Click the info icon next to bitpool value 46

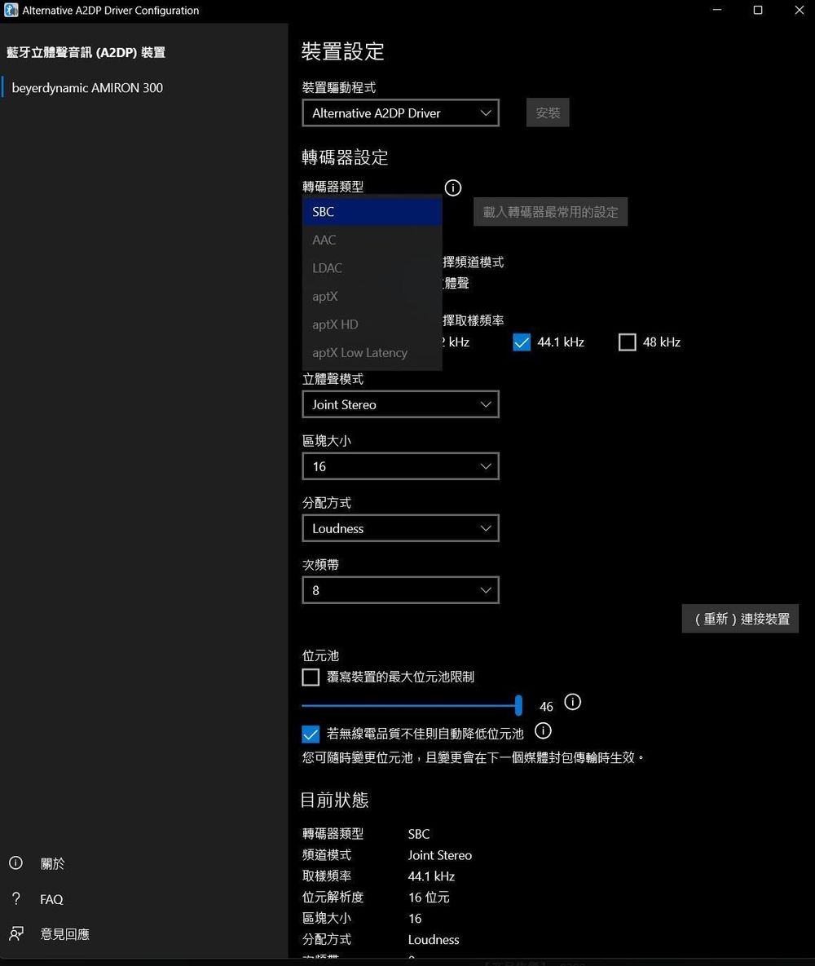[572, 703]
